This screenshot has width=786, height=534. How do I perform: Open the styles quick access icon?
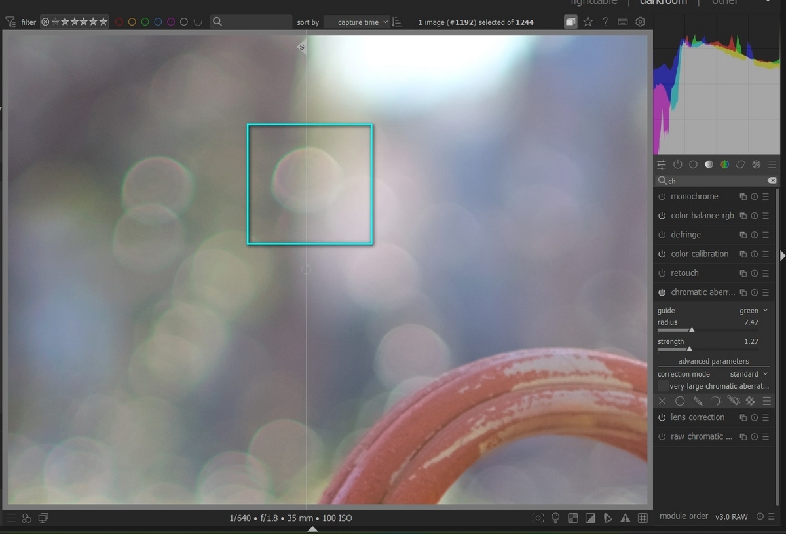(27, 518)
